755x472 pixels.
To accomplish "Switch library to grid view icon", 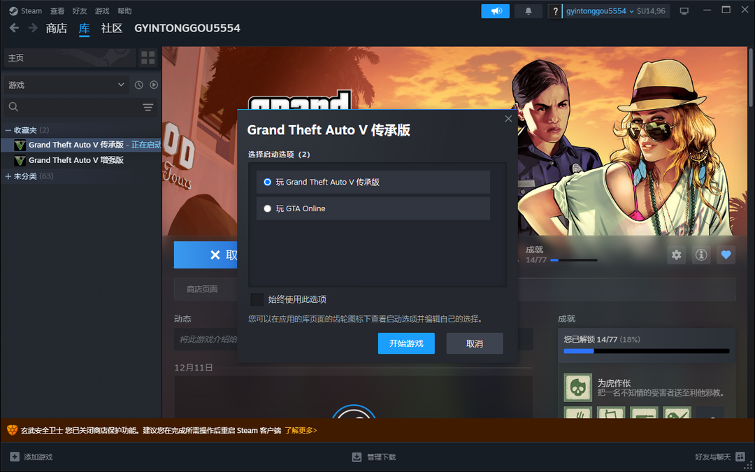I will click(148, 57).
